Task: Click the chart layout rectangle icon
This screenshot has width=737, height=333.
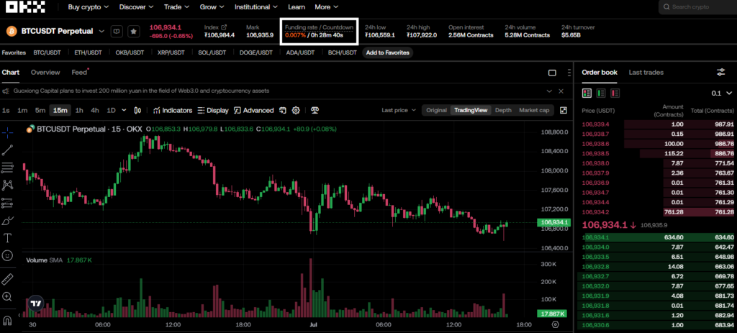Action: pos(552,73)
